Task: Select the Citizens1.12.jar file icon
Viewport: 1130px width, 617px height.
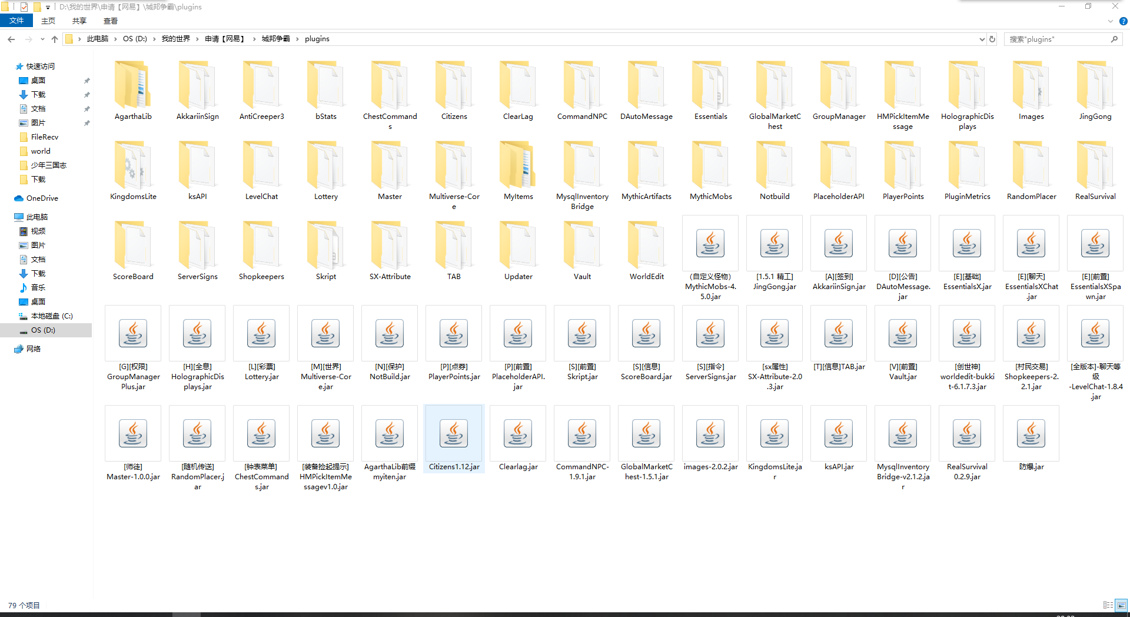Action: 454,433
